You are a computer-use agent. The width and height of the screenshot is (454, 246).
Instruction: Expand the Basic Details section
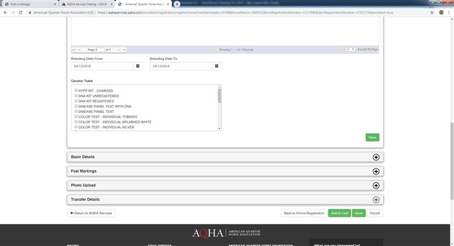(376, 157)
